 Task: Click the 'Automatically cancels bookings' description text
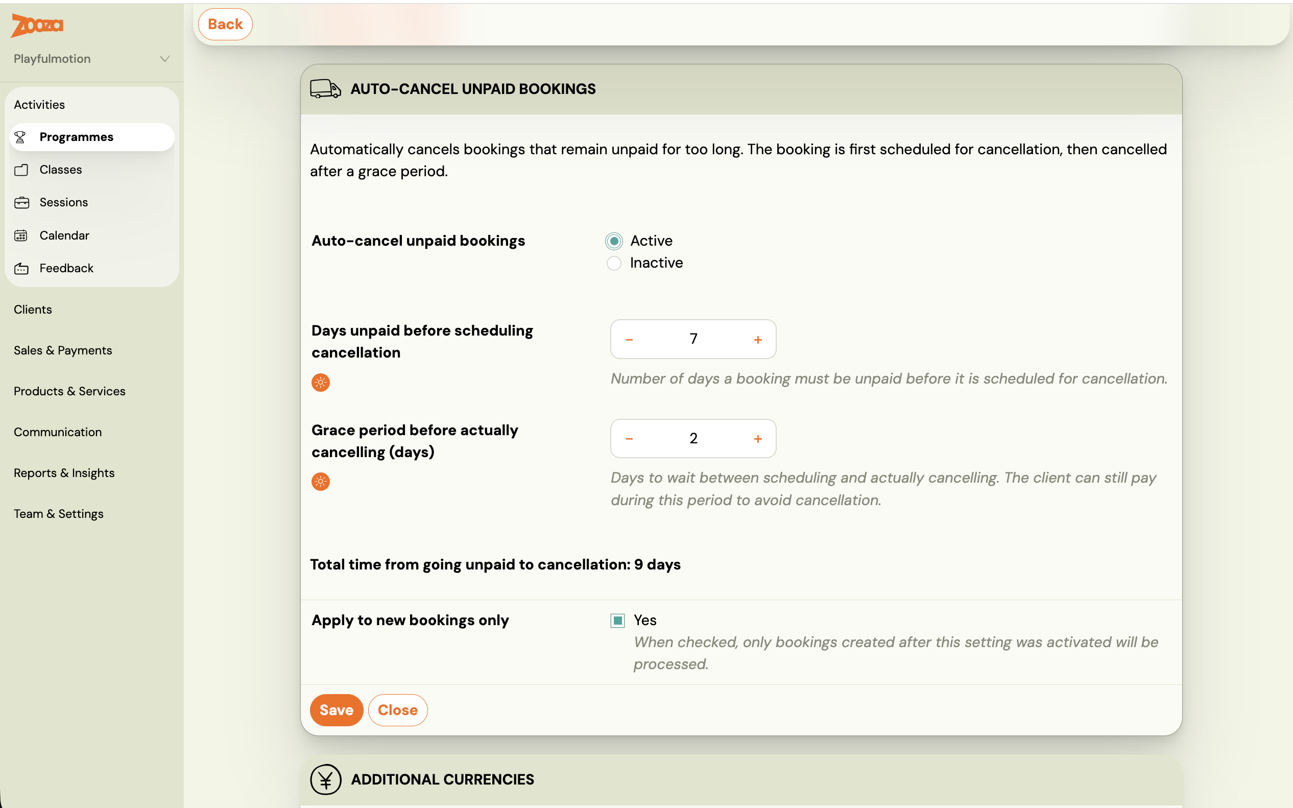pos(738,160)
